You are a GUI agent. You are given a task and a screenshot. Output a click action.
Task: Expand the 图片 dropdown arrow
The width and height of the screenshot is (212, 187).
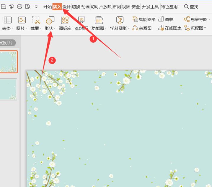(26, 28)
